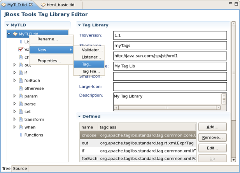The image size is (240, 173).
Task: Select Tag File... in New submenu
Action: [89, 71]
